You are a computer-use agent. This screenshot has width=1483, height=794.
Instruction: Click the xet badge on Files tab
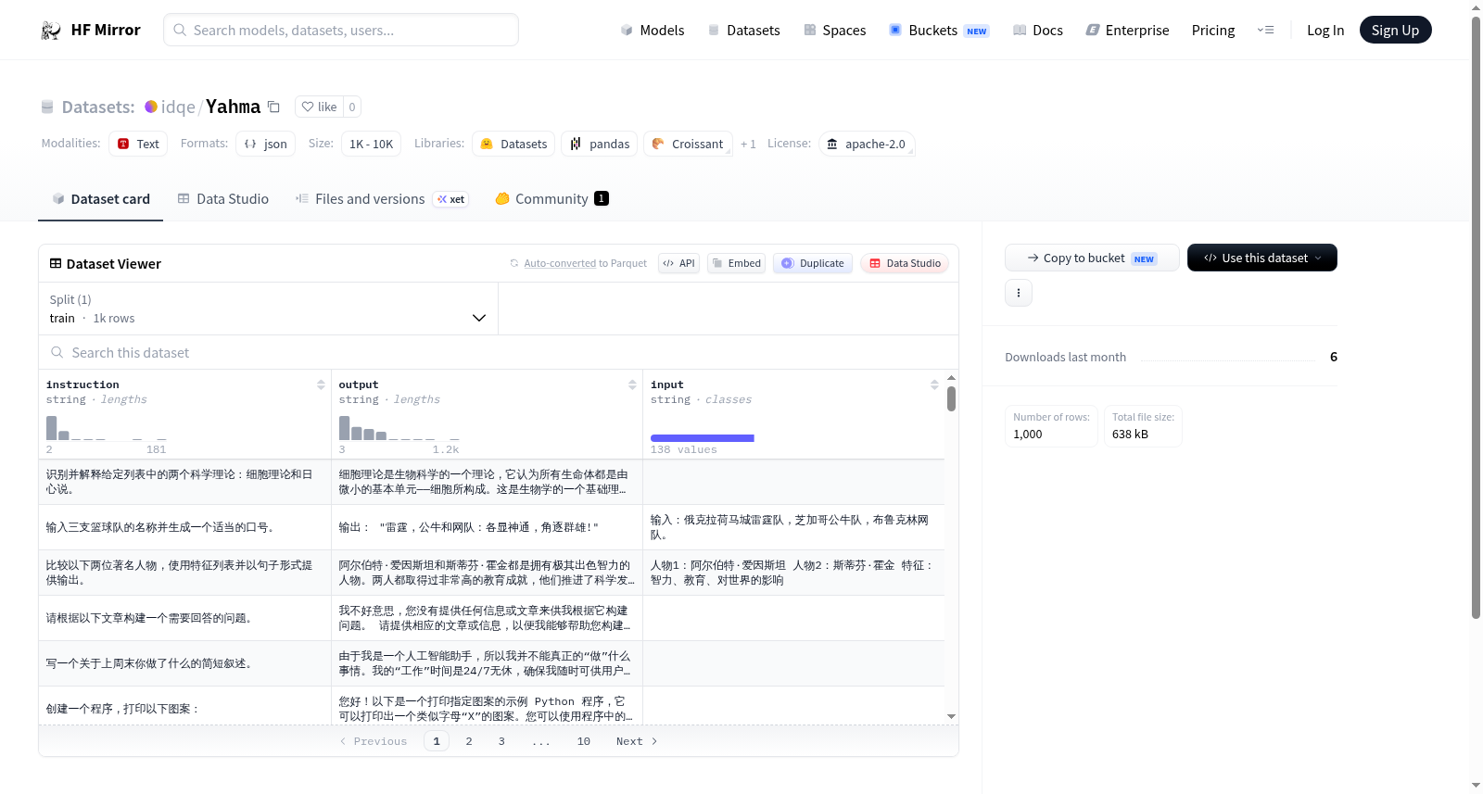(451, 199)
